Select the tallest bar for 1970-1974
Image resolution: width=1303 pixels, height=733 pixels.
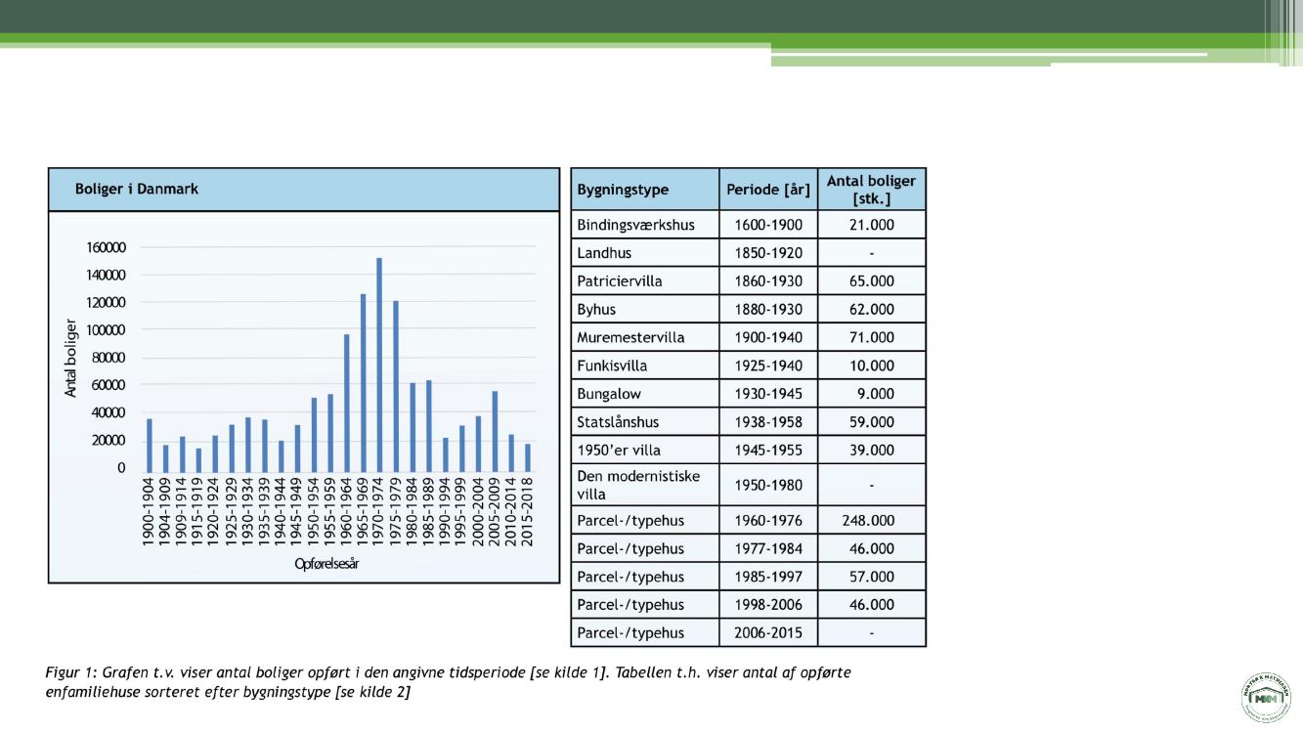point(379,366)
